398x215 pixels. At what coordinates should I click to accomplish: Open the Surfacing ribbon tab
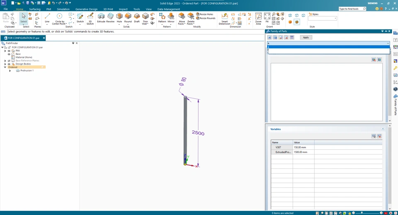[x=35, y=9]
